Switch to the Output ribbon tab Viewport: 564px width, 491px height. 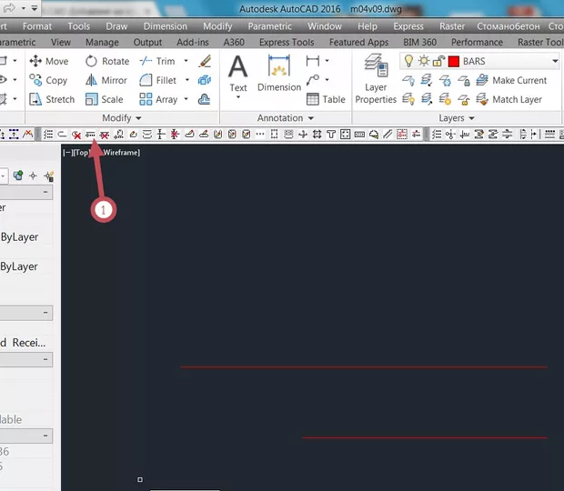[x=147, y=42]
